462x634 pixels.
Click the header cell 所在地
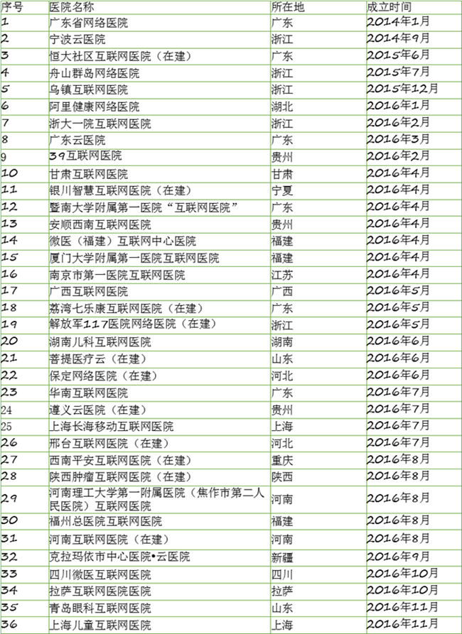[318, 7]
